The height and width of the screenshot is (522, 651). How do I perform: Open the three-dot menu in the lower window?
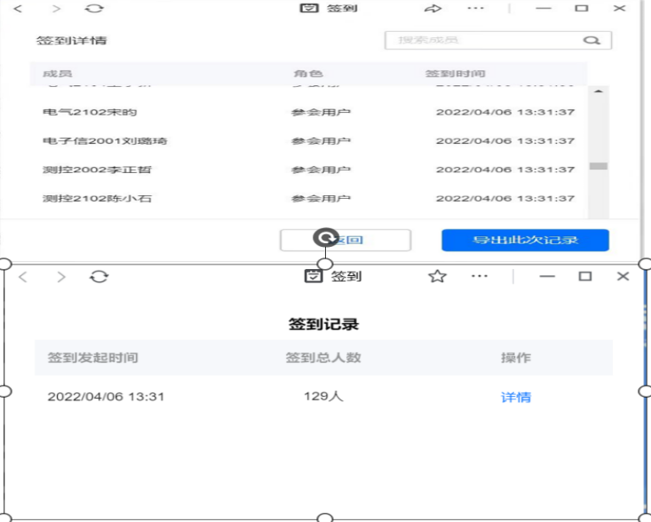480,276
